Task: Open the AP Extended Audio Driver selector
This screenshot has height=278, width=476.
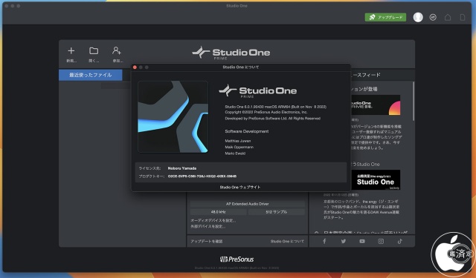Action: [x=248, y=204]
